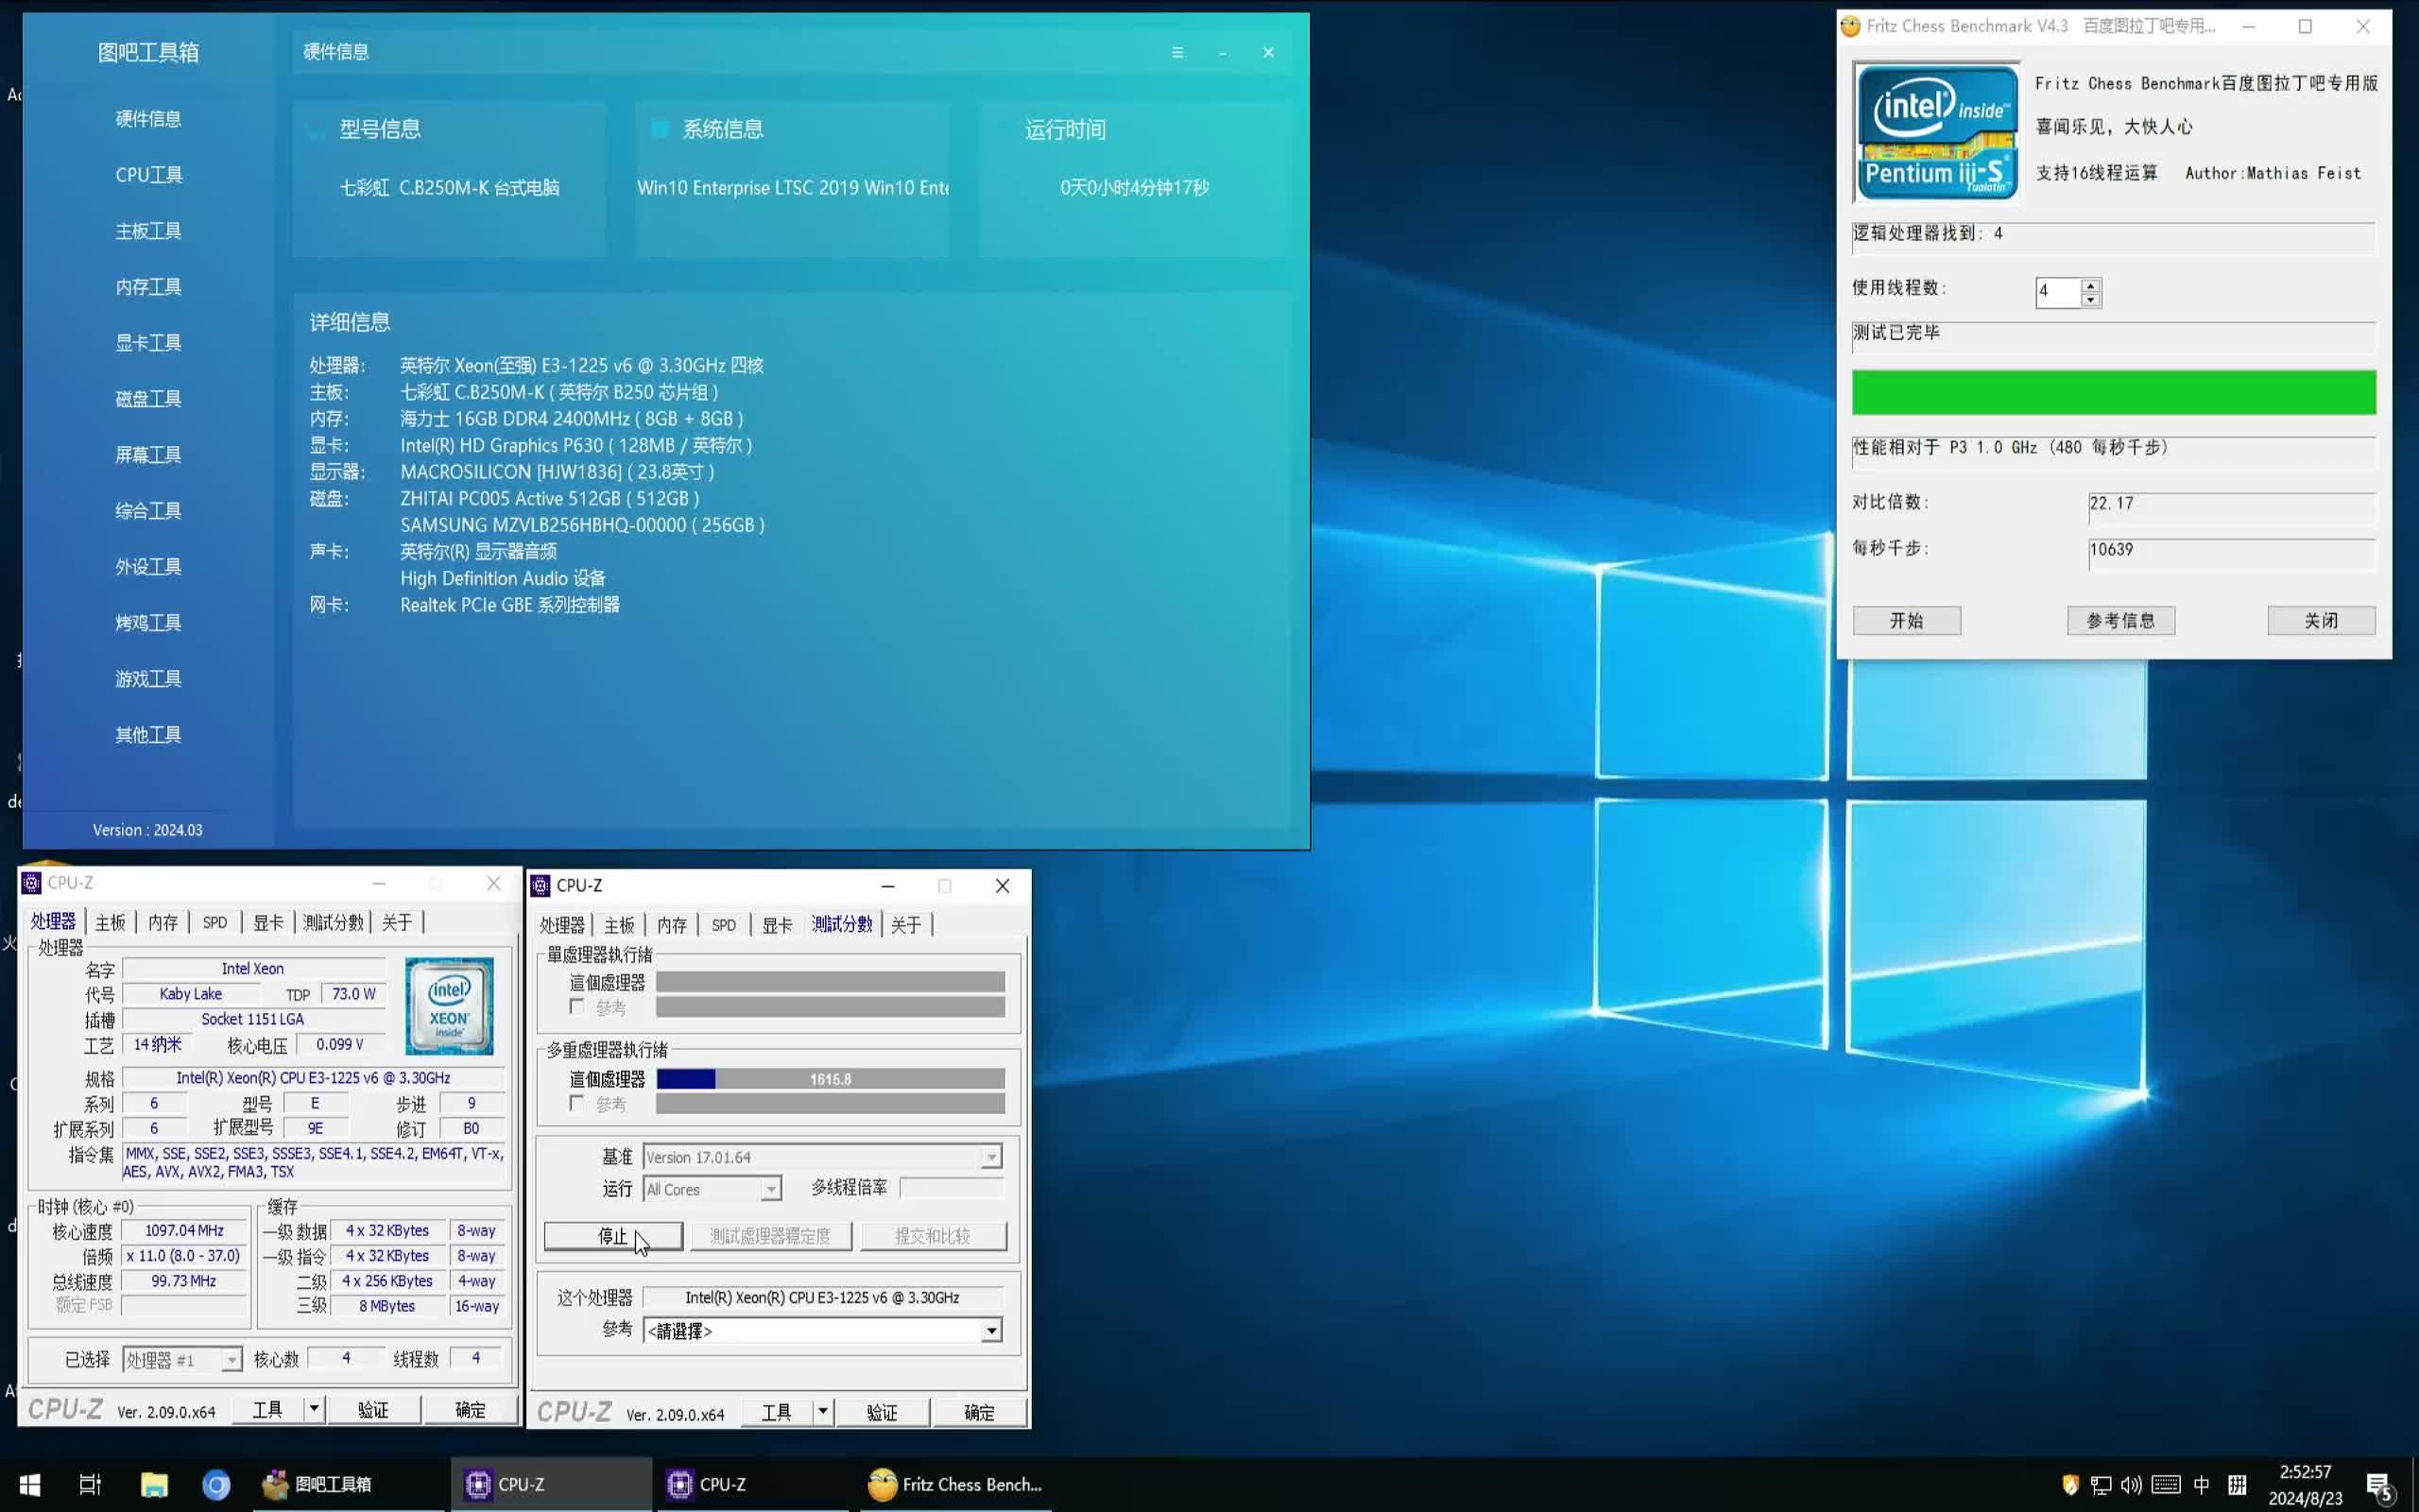
Task: Click the Intel Pentium logo in Fritz Chess
Action: [1936, 132]
